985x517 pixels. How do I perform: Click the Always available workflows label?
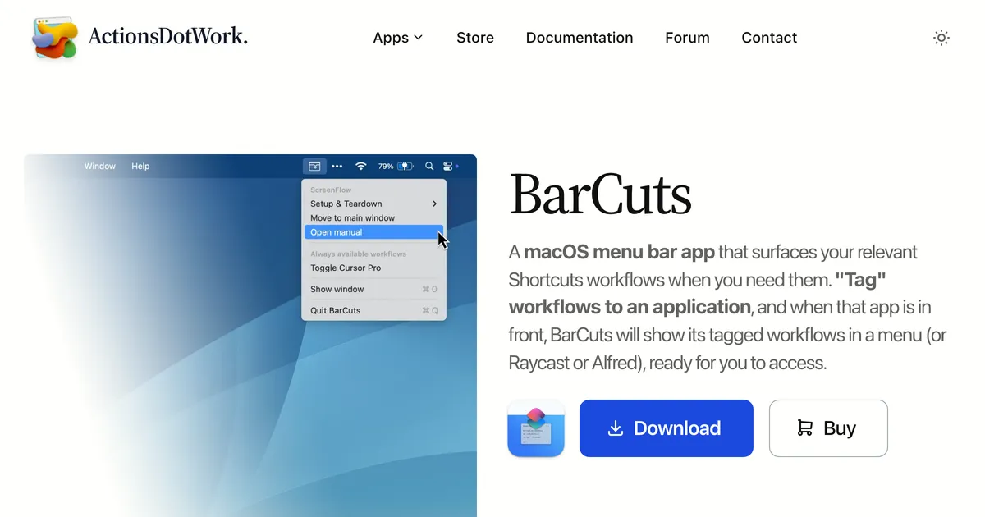click(358, 254)
